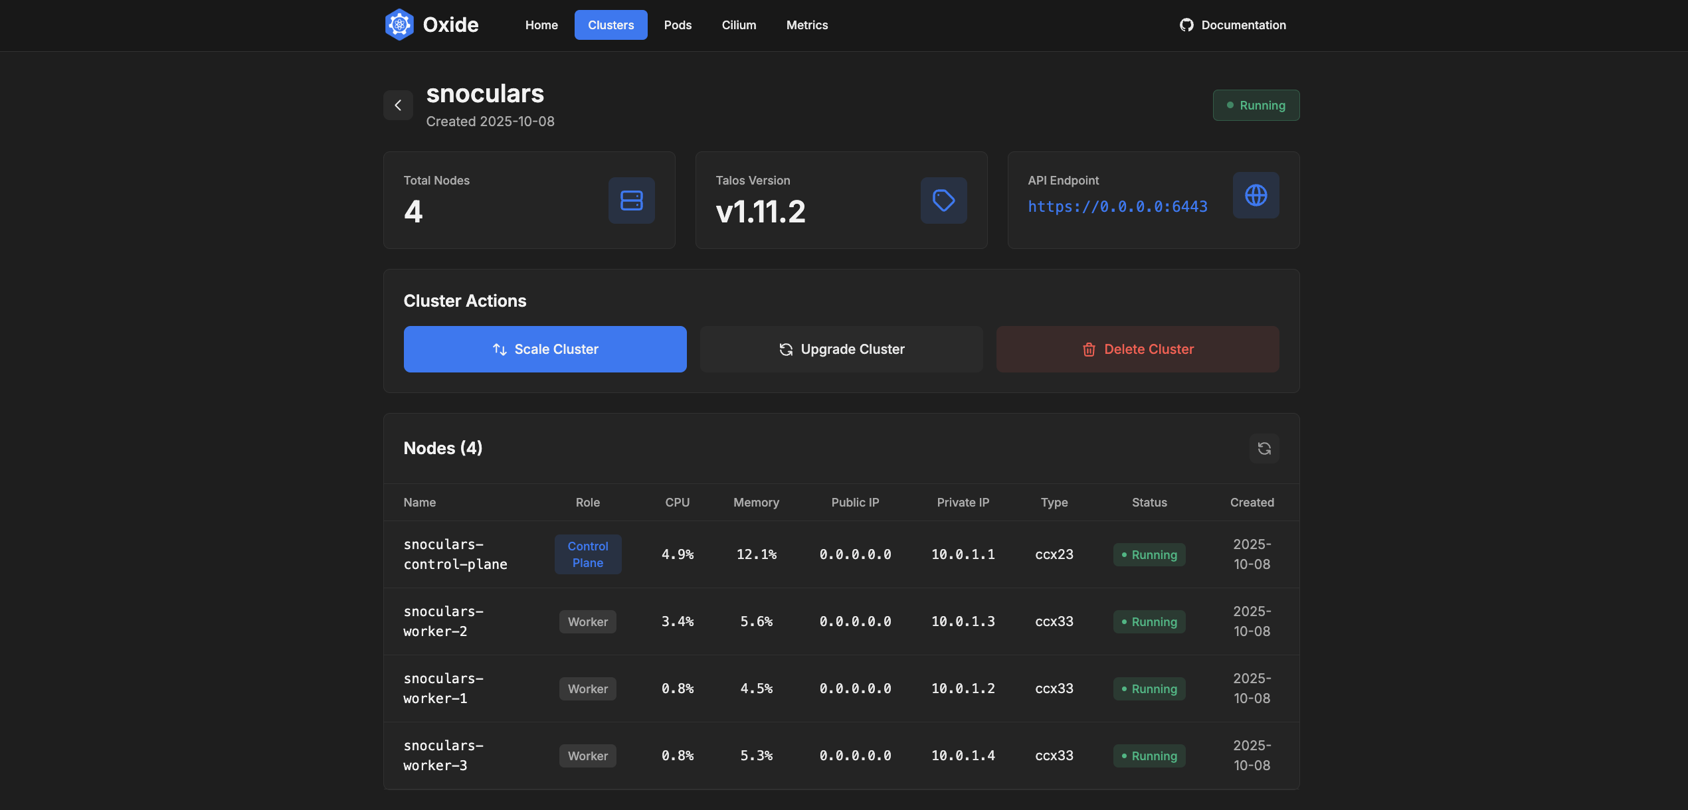Screen dimensions: 1688x810
Task: Click the globe icon in API Endpoint card
Action: (x=1256, y=195)
